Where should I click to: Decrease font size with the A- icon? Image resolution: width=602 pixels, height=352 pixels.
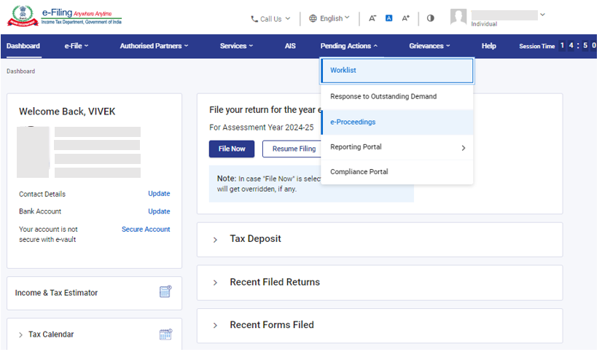[372, 18]
